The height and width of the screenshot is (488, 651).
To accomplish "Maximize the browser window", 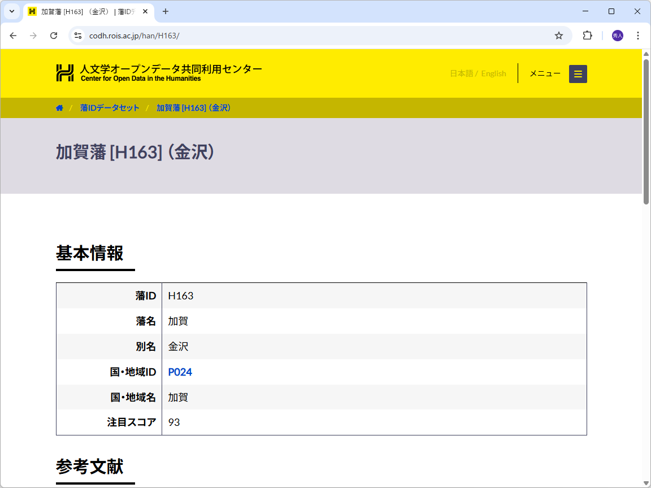I will [x=611, y=11].
